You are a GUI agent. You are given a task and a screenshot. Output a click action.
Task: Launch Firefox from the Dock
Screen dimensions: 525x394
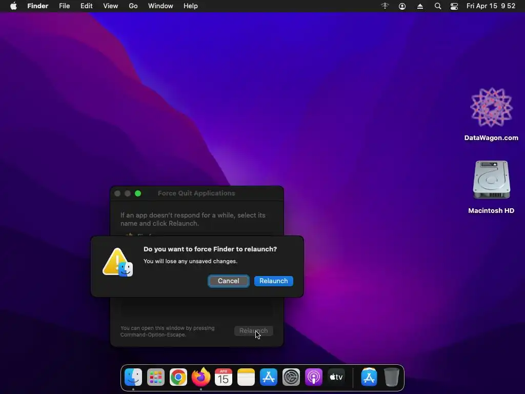pos(201,377)
